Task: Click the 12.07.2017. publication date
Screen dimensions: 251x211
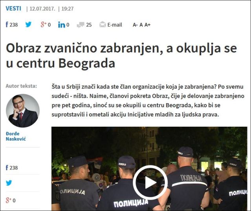Action: (x=42, y=9)
